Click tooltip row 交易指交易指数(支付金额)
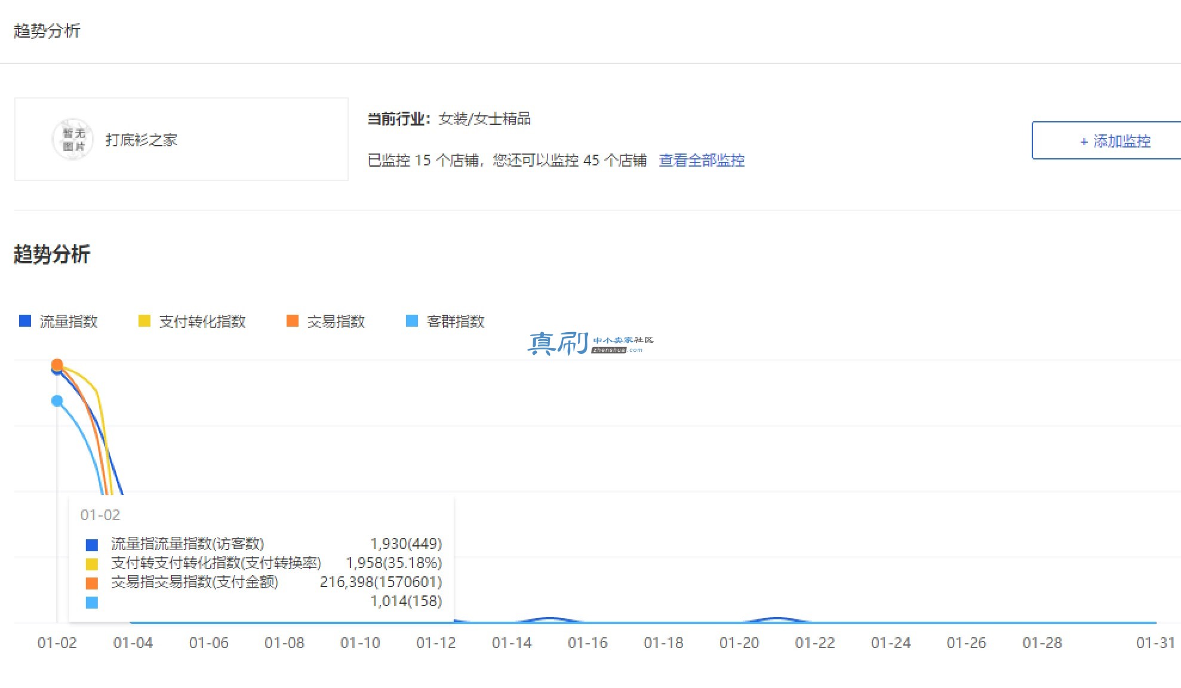Viewport: 1181px width, 688px height. [x=195, y=582]
